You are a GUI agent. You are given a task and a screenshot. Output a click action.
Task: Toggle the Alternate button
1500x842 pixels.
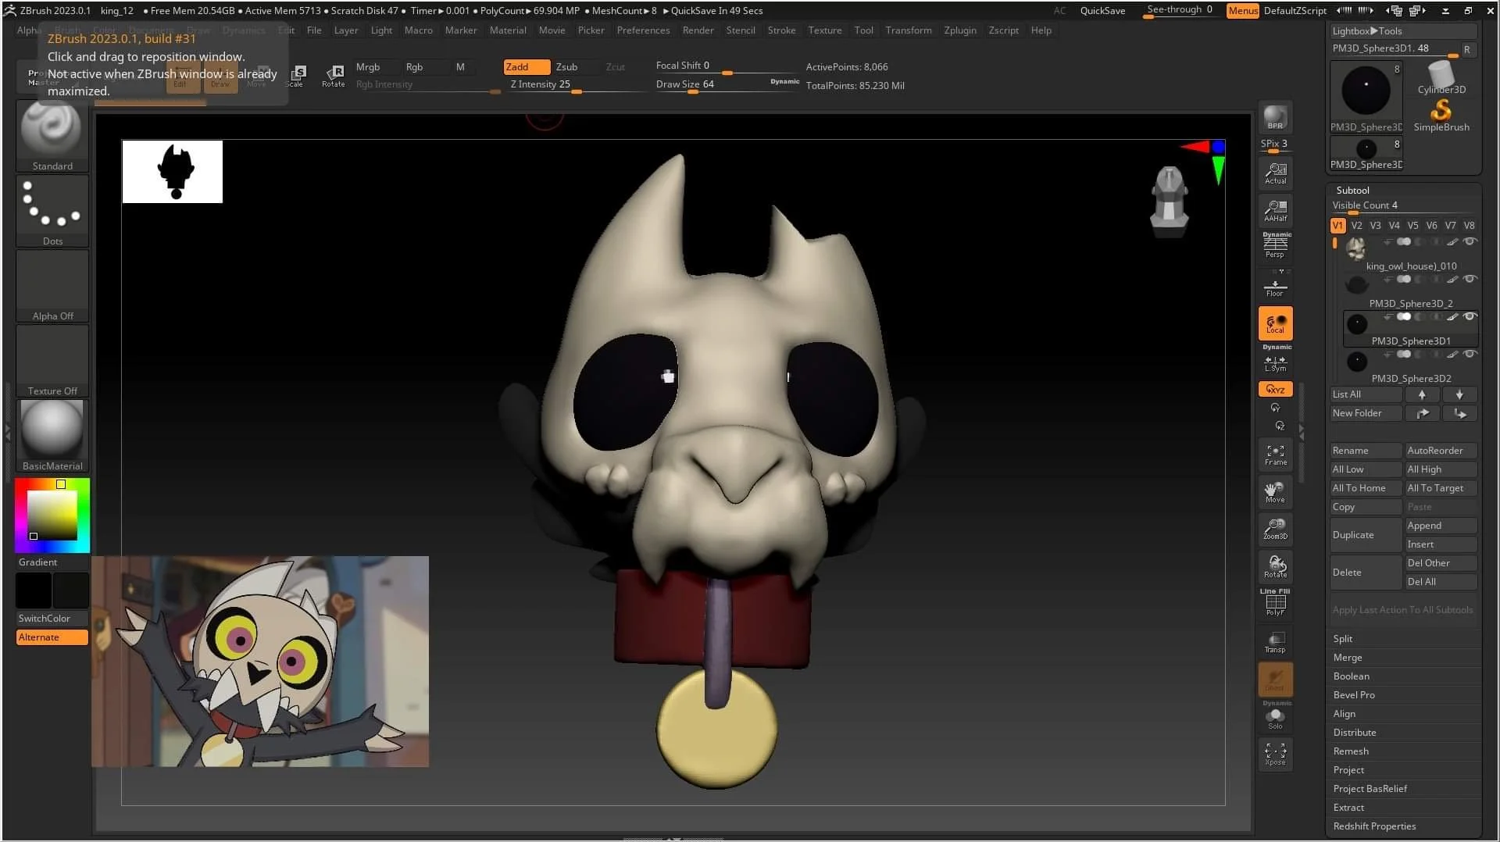52,637
